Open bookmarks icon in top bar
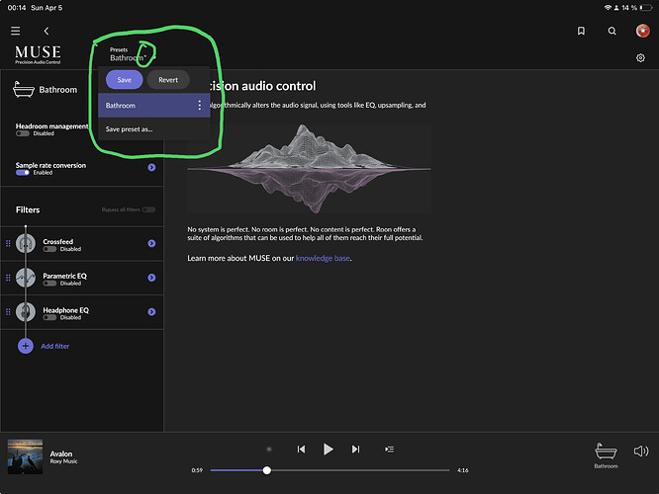The width and height of the screenshot is (659, 494). pyautogui.click(x=581, y=31)
